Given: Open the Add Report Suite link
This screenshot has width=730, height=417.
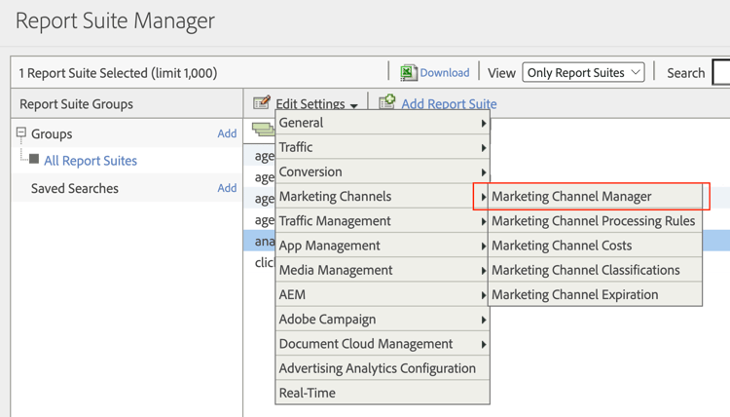Looking at the screenshot, I should click(x=449, y=104).
